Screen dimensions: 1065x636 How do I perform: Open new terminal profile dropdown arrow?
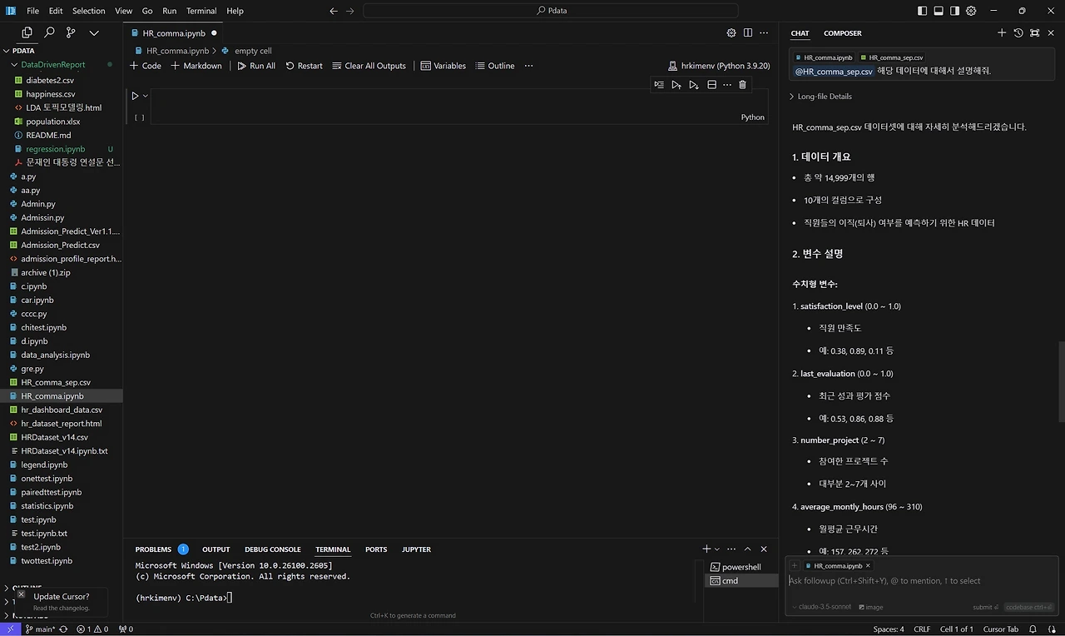pos(717,549)
